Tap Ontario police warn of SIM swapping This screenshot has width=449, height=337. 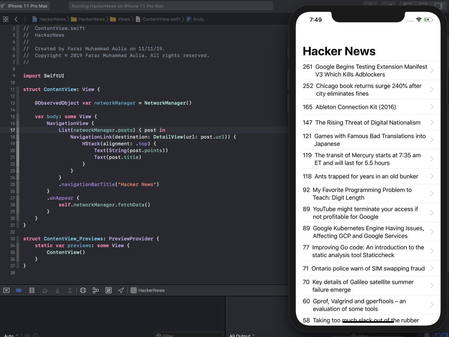(x=368, y=268)
